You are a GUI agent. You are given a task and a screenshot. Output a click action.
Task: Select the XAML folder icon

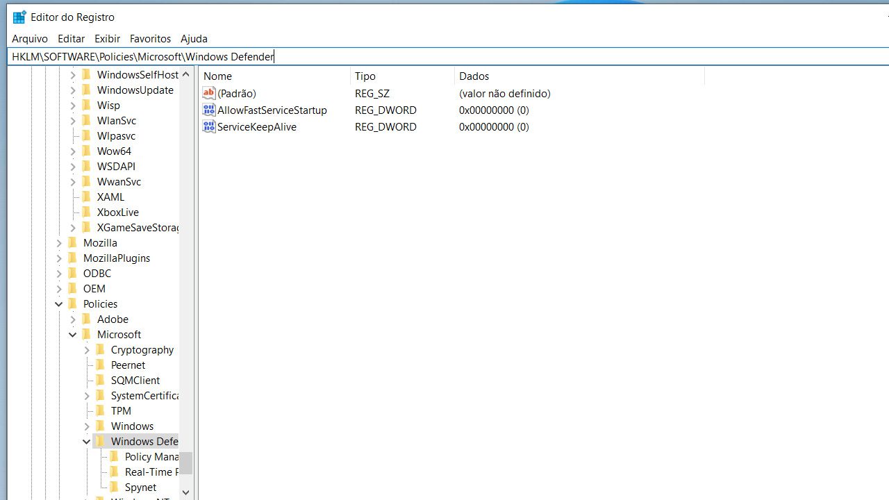[86, 197]
